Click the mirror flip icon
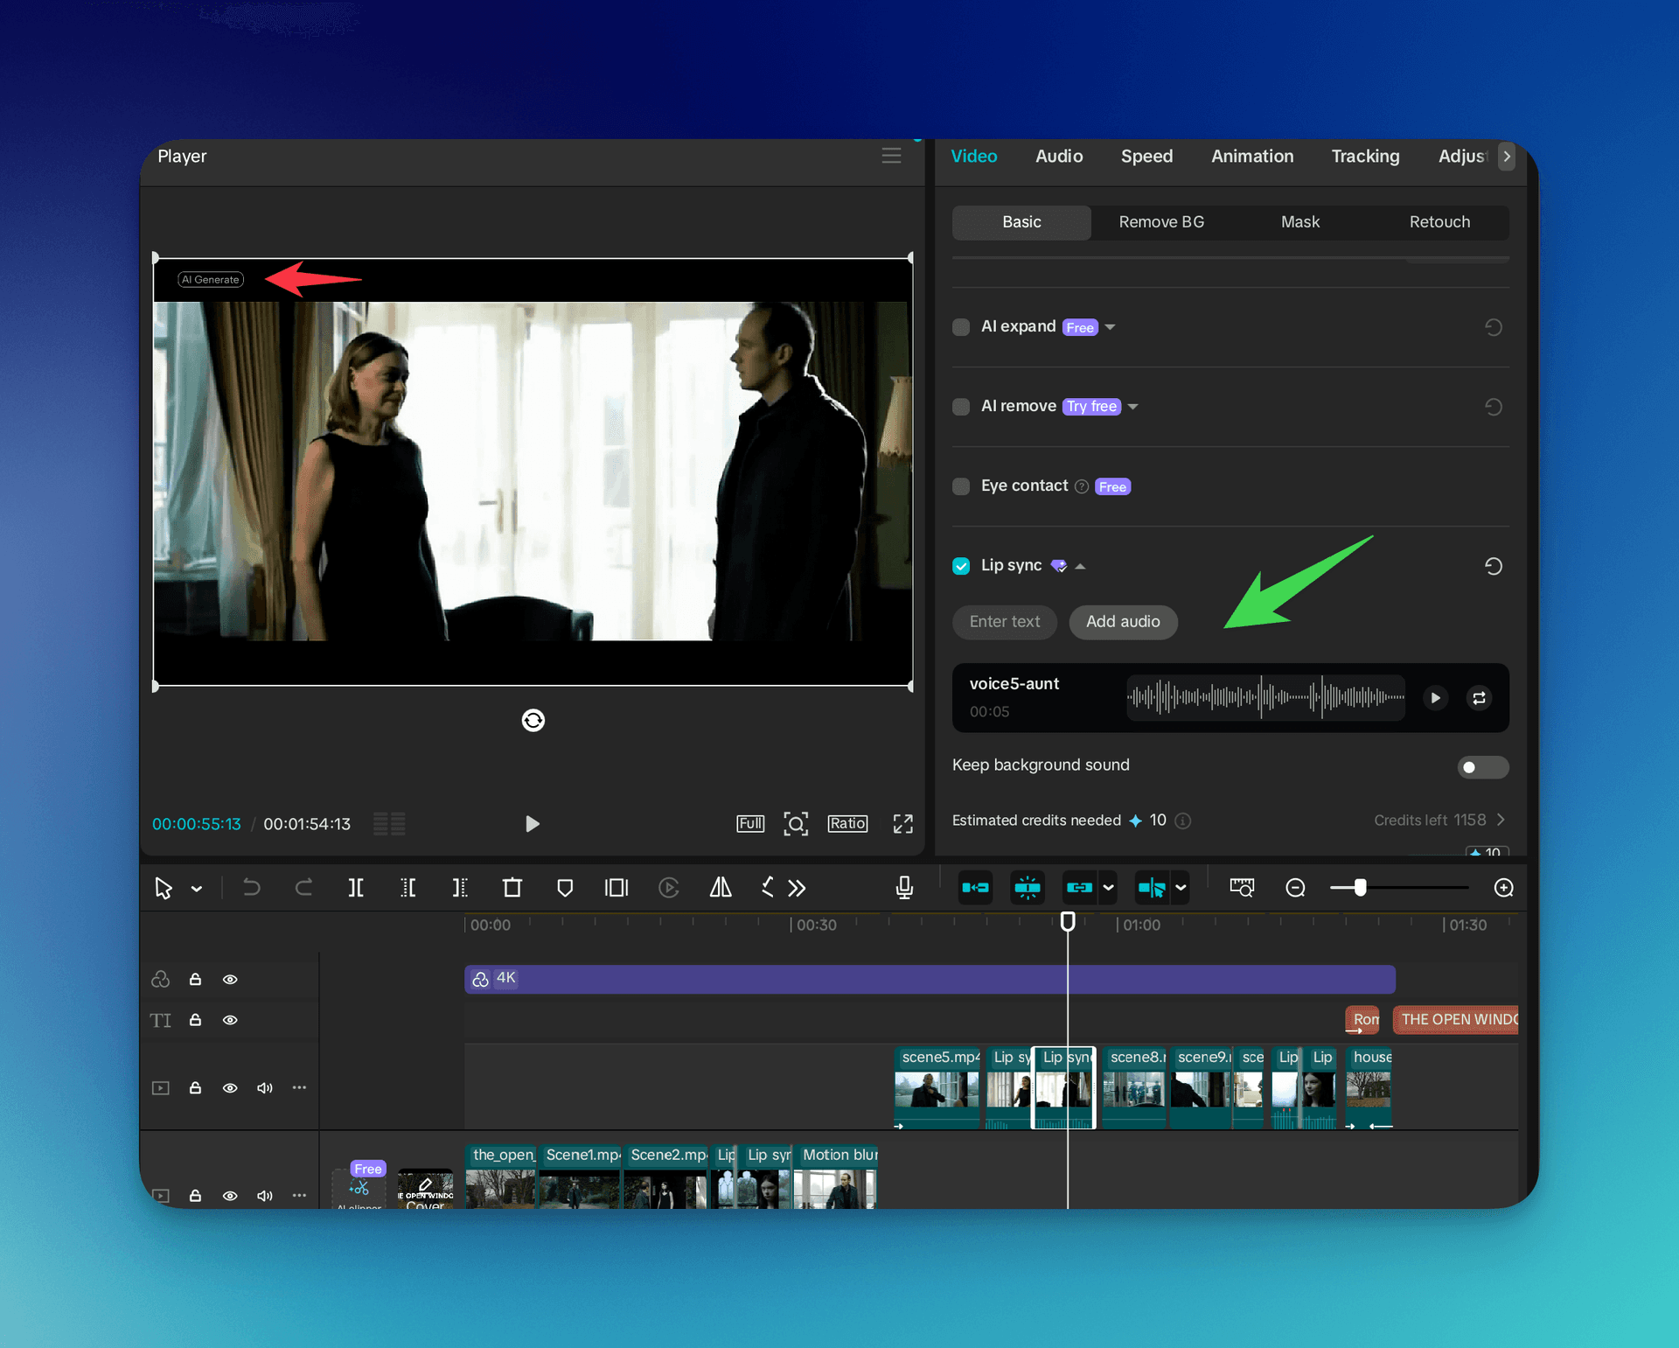 pyautogui.click(x=721, y=888)
